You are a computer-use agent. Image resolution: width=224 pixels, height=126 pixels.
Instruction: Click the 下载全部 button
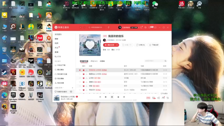click(x=154, y=45)
